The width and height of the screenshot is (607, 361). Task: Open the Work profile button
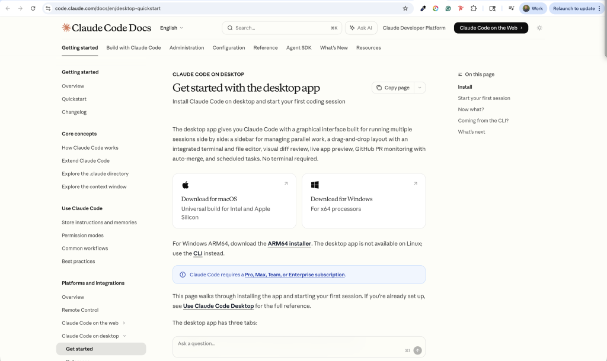[x=533, y=8]
